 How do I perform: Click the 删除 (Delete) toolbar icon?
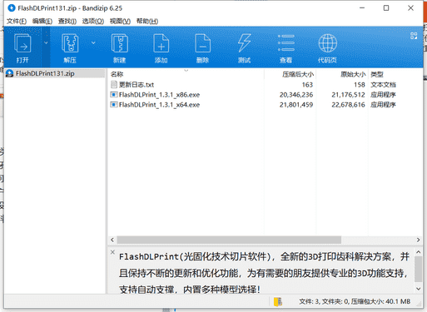point(202,43)
